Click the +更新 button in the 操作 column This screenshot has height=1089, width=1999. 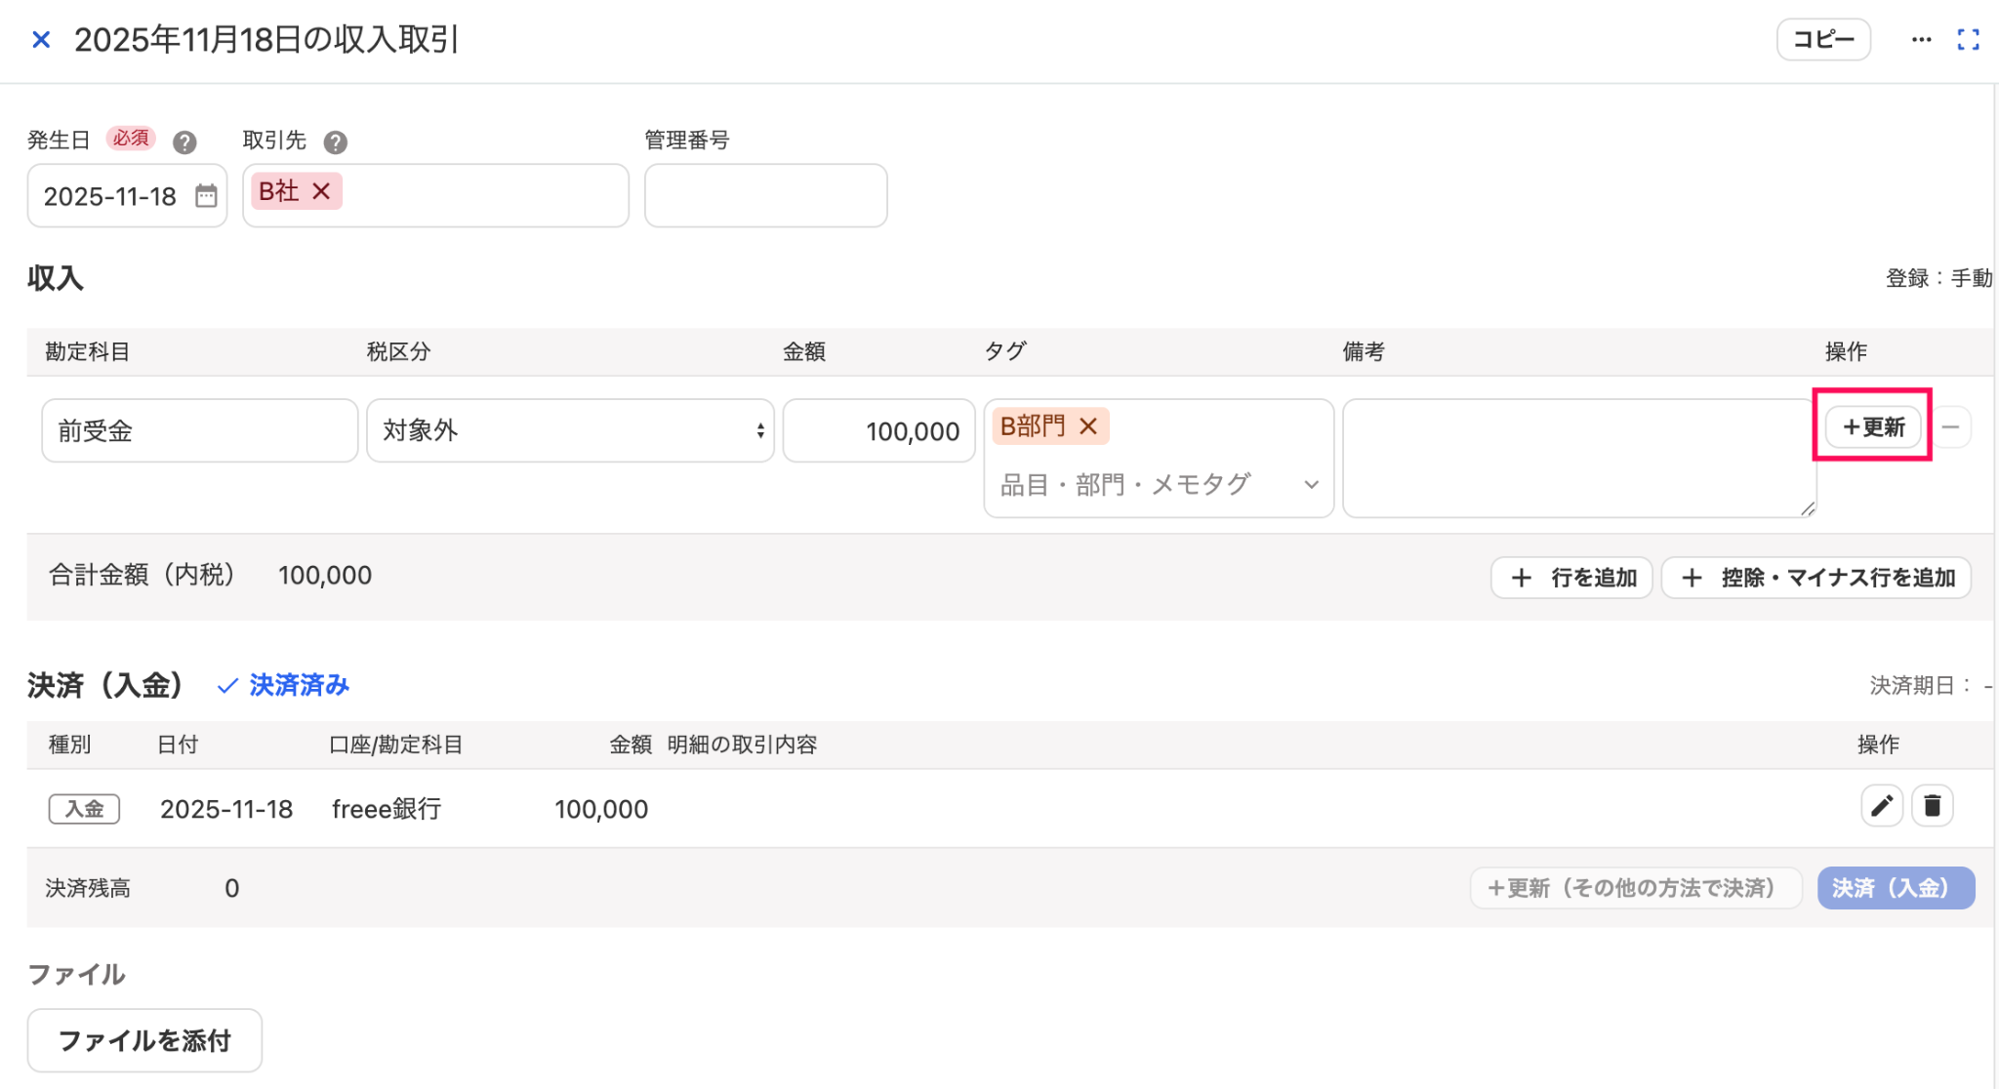pyautogui.click(x=1873, y=427)
